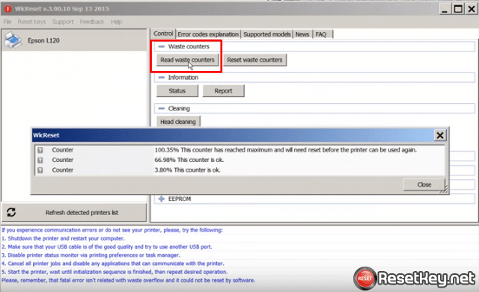The width and height of the screenshot is (479, 292).
Task: Collapse the Information section
Action: coord(162,78)
